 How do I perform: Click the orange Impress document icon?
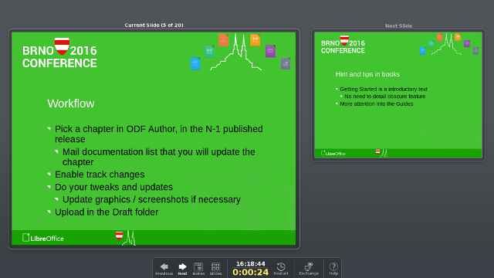coord(223,40)
